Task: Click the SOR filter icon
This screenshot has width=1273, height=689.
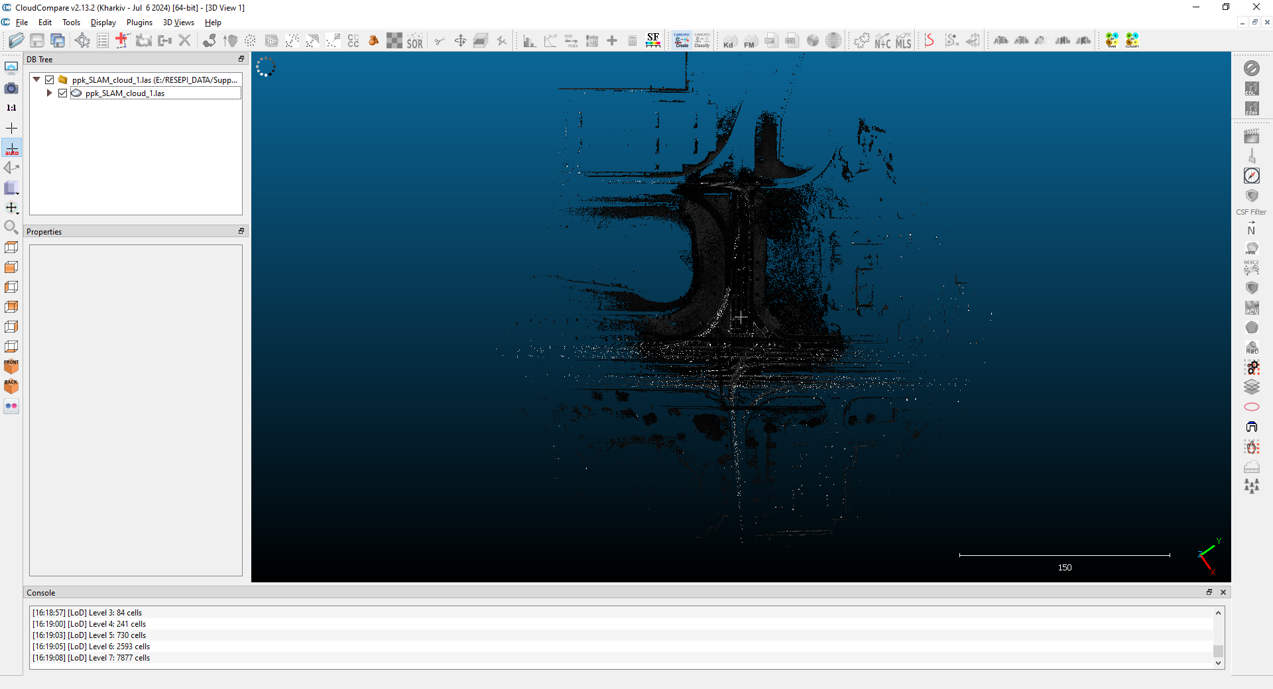Action: click(414, 41)
